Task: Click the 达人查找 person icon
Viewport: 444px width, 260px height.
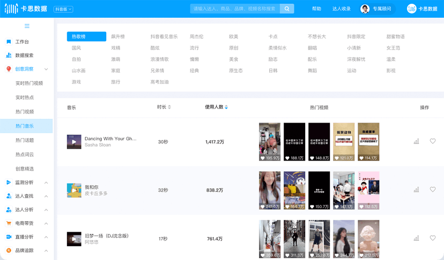Action: (x=9, y=196)
